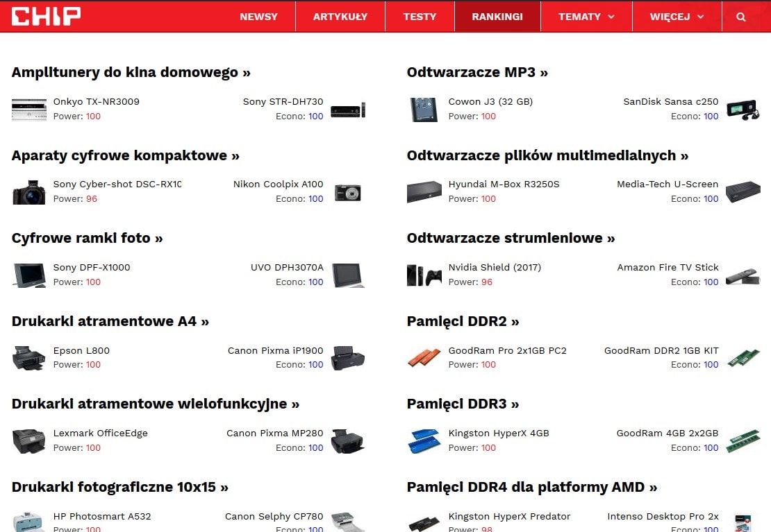Expand the WIĘCEJ dropdown menu

pyautogui.click(x=677, y=17)
